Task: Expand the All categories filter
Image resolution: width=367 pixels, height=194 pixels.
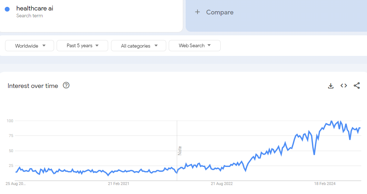Action: [x=138, y=46]
